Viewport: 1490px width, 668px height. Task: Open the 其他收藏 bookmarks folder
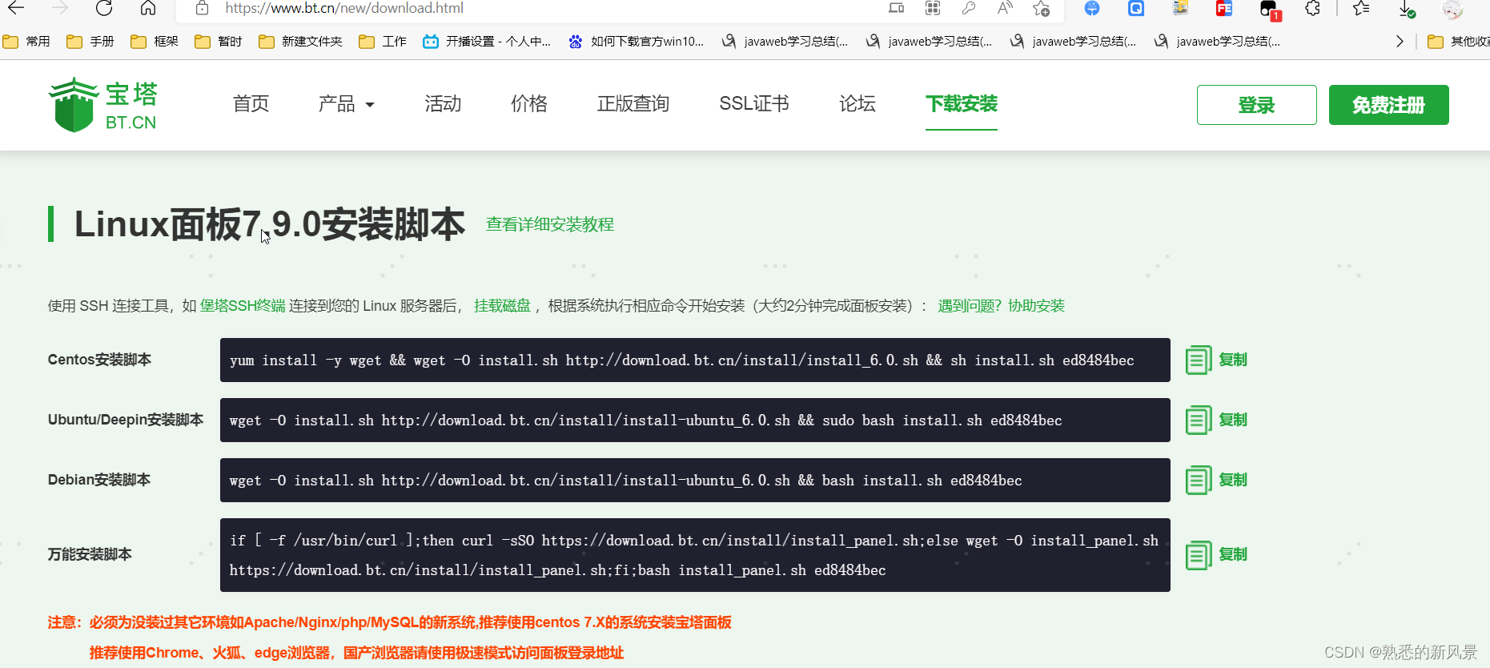1458,42
